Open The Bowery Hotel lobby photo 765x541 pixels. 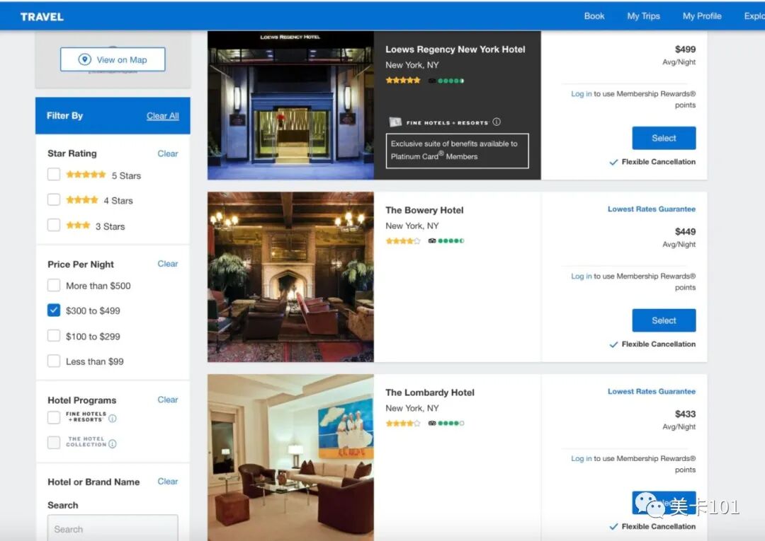tap(291, 277)
